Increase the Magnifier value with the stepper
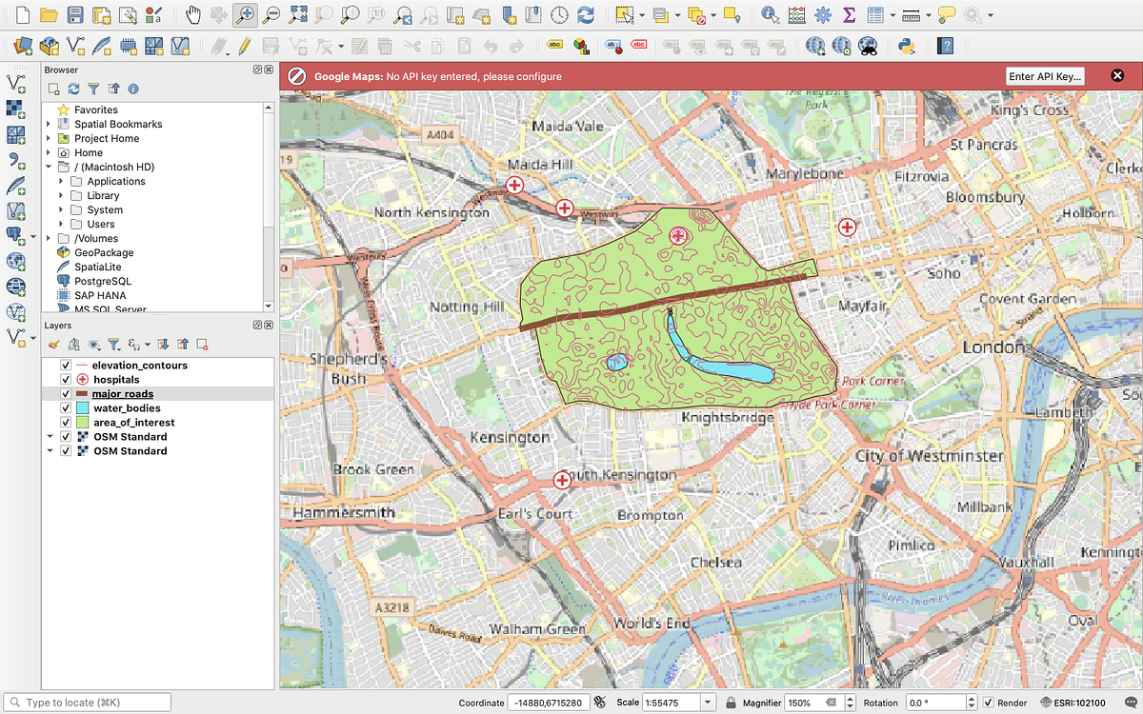The height and width of the screenshot is (714, 1143). [849, 698]
